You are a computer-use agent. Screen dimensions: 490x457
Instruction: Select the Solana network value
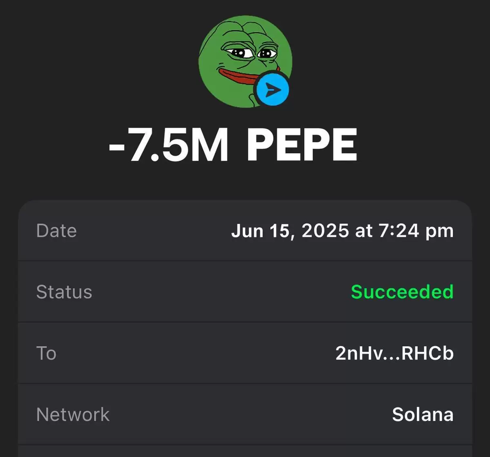pyautogui.click(x=423, y=414)
